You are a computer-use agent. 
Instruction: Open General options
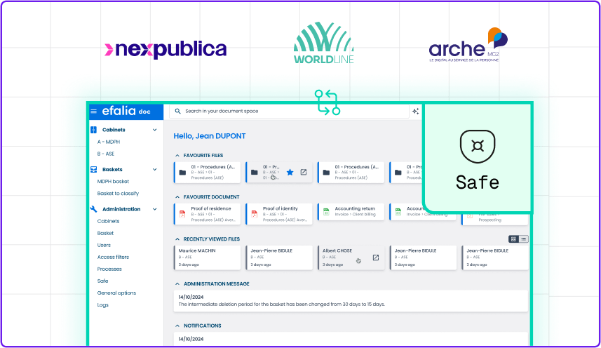116,293
